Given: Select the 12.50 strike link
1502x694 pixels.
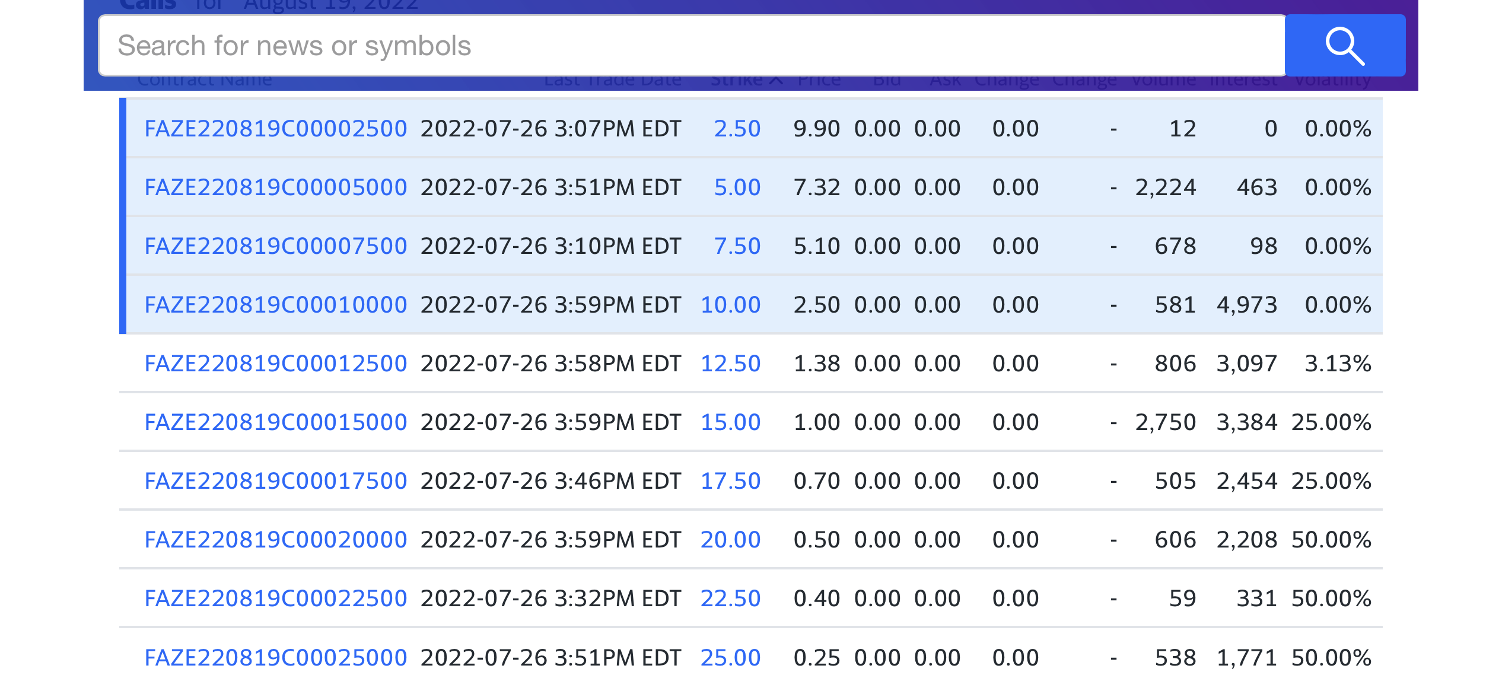Looking at the screenshot, I should tap(730, 364).
